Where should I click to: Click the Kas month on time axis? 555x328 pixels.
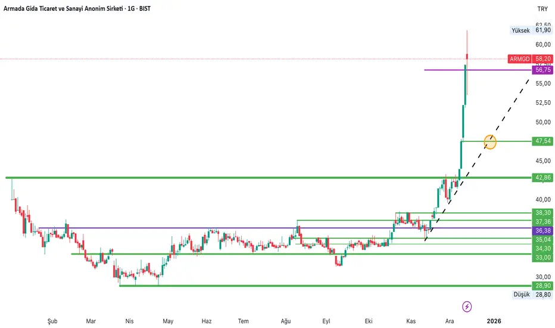coord(411,321)
